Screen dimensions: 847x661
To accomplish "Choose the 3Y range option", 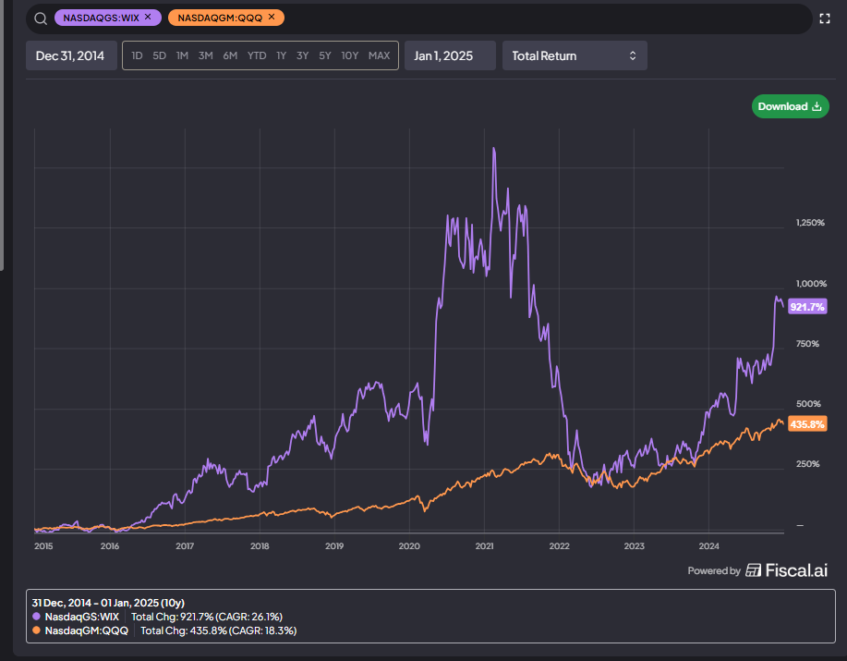I will pos(303,55).
